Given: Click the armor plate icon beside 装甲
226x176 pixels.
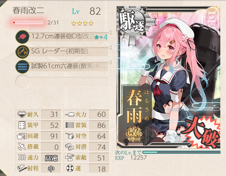Looking at the screenshot, I should (22, 125).
